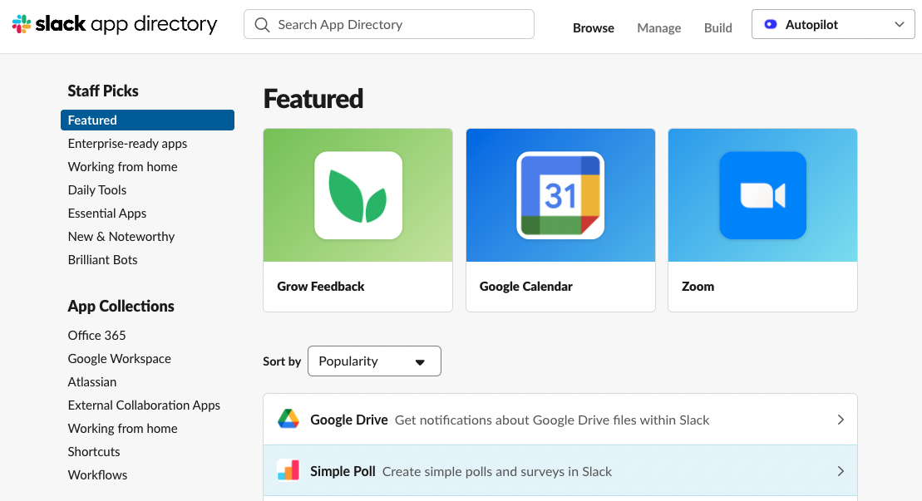This screenshot has height=501, width=922.
Task: Click the Search App Directory field
Action: [x=389, y=24]
